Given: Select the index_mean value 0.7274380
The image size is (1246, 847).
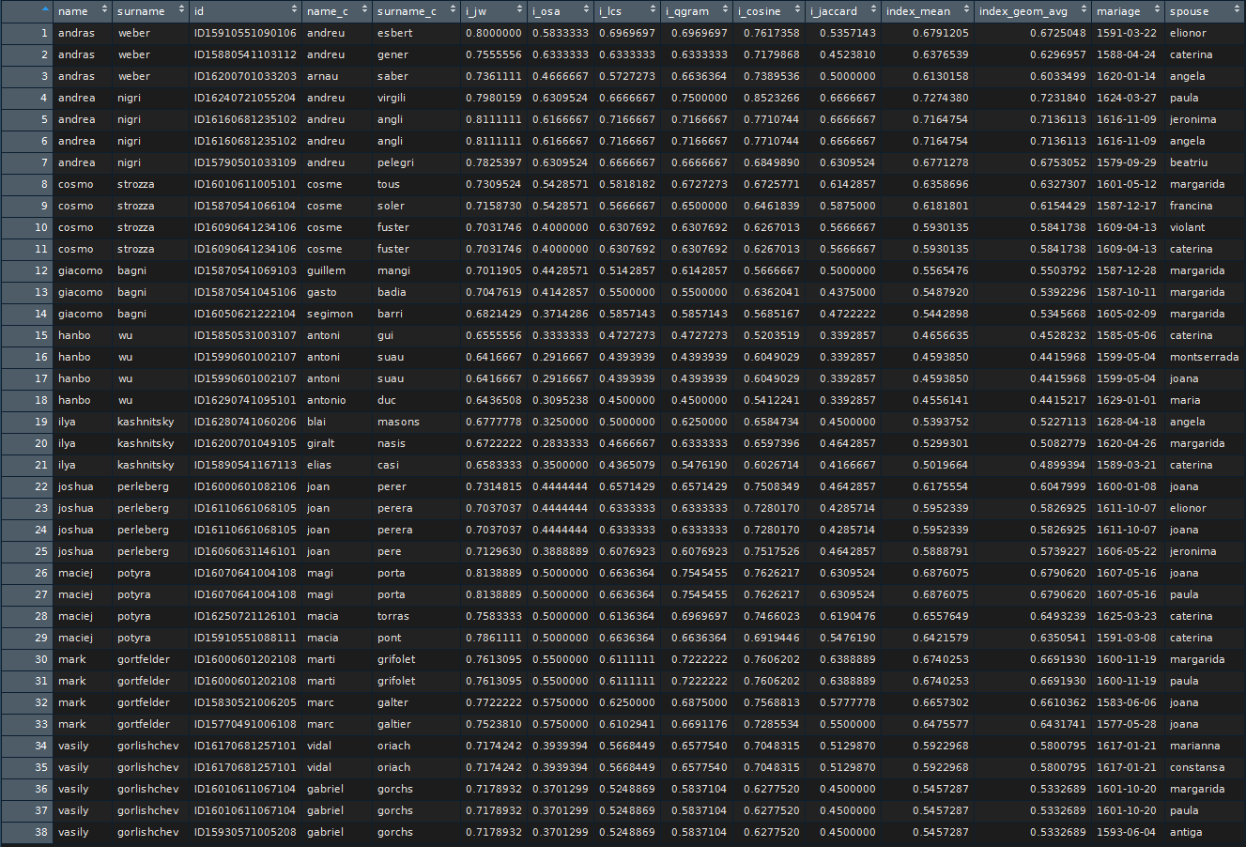Looking at the screenshot, I should click(940, 98).
